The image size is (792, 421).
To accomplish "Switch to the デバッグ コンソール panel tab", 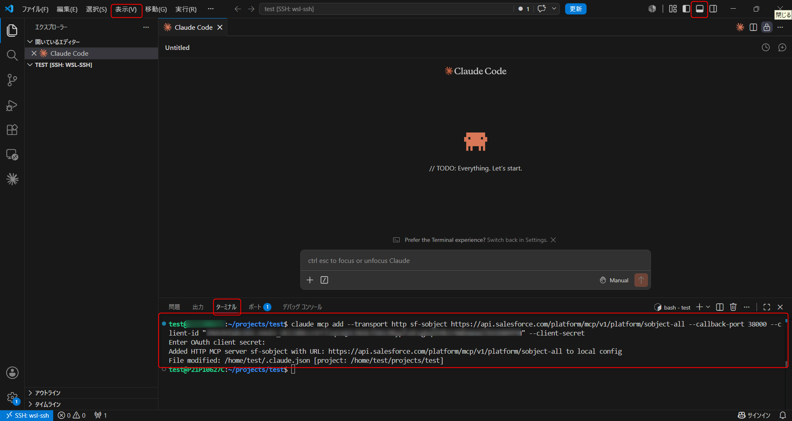I will pyautogui.click(x=302, y=307).
